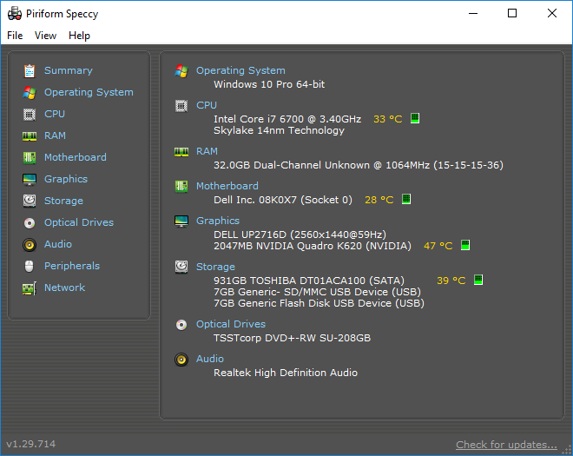Click the TSSTcorp DVD+-RW SU-208GB text

(293, 338)
